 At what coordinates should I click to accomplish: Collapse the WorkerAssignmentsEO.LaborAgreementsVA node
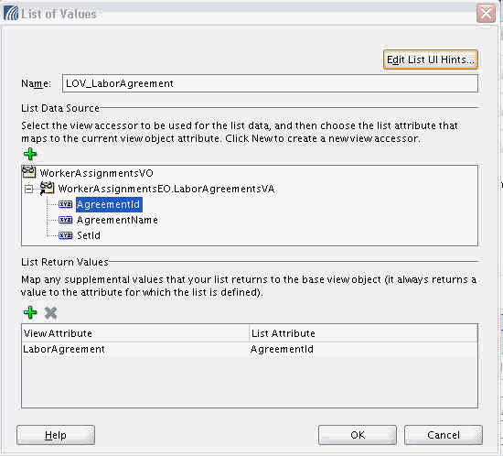28,189
